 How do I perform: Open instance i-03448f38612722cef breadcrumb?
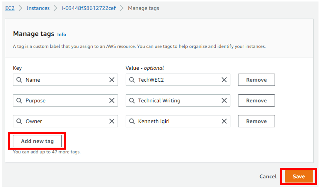[x=89, y=8]
